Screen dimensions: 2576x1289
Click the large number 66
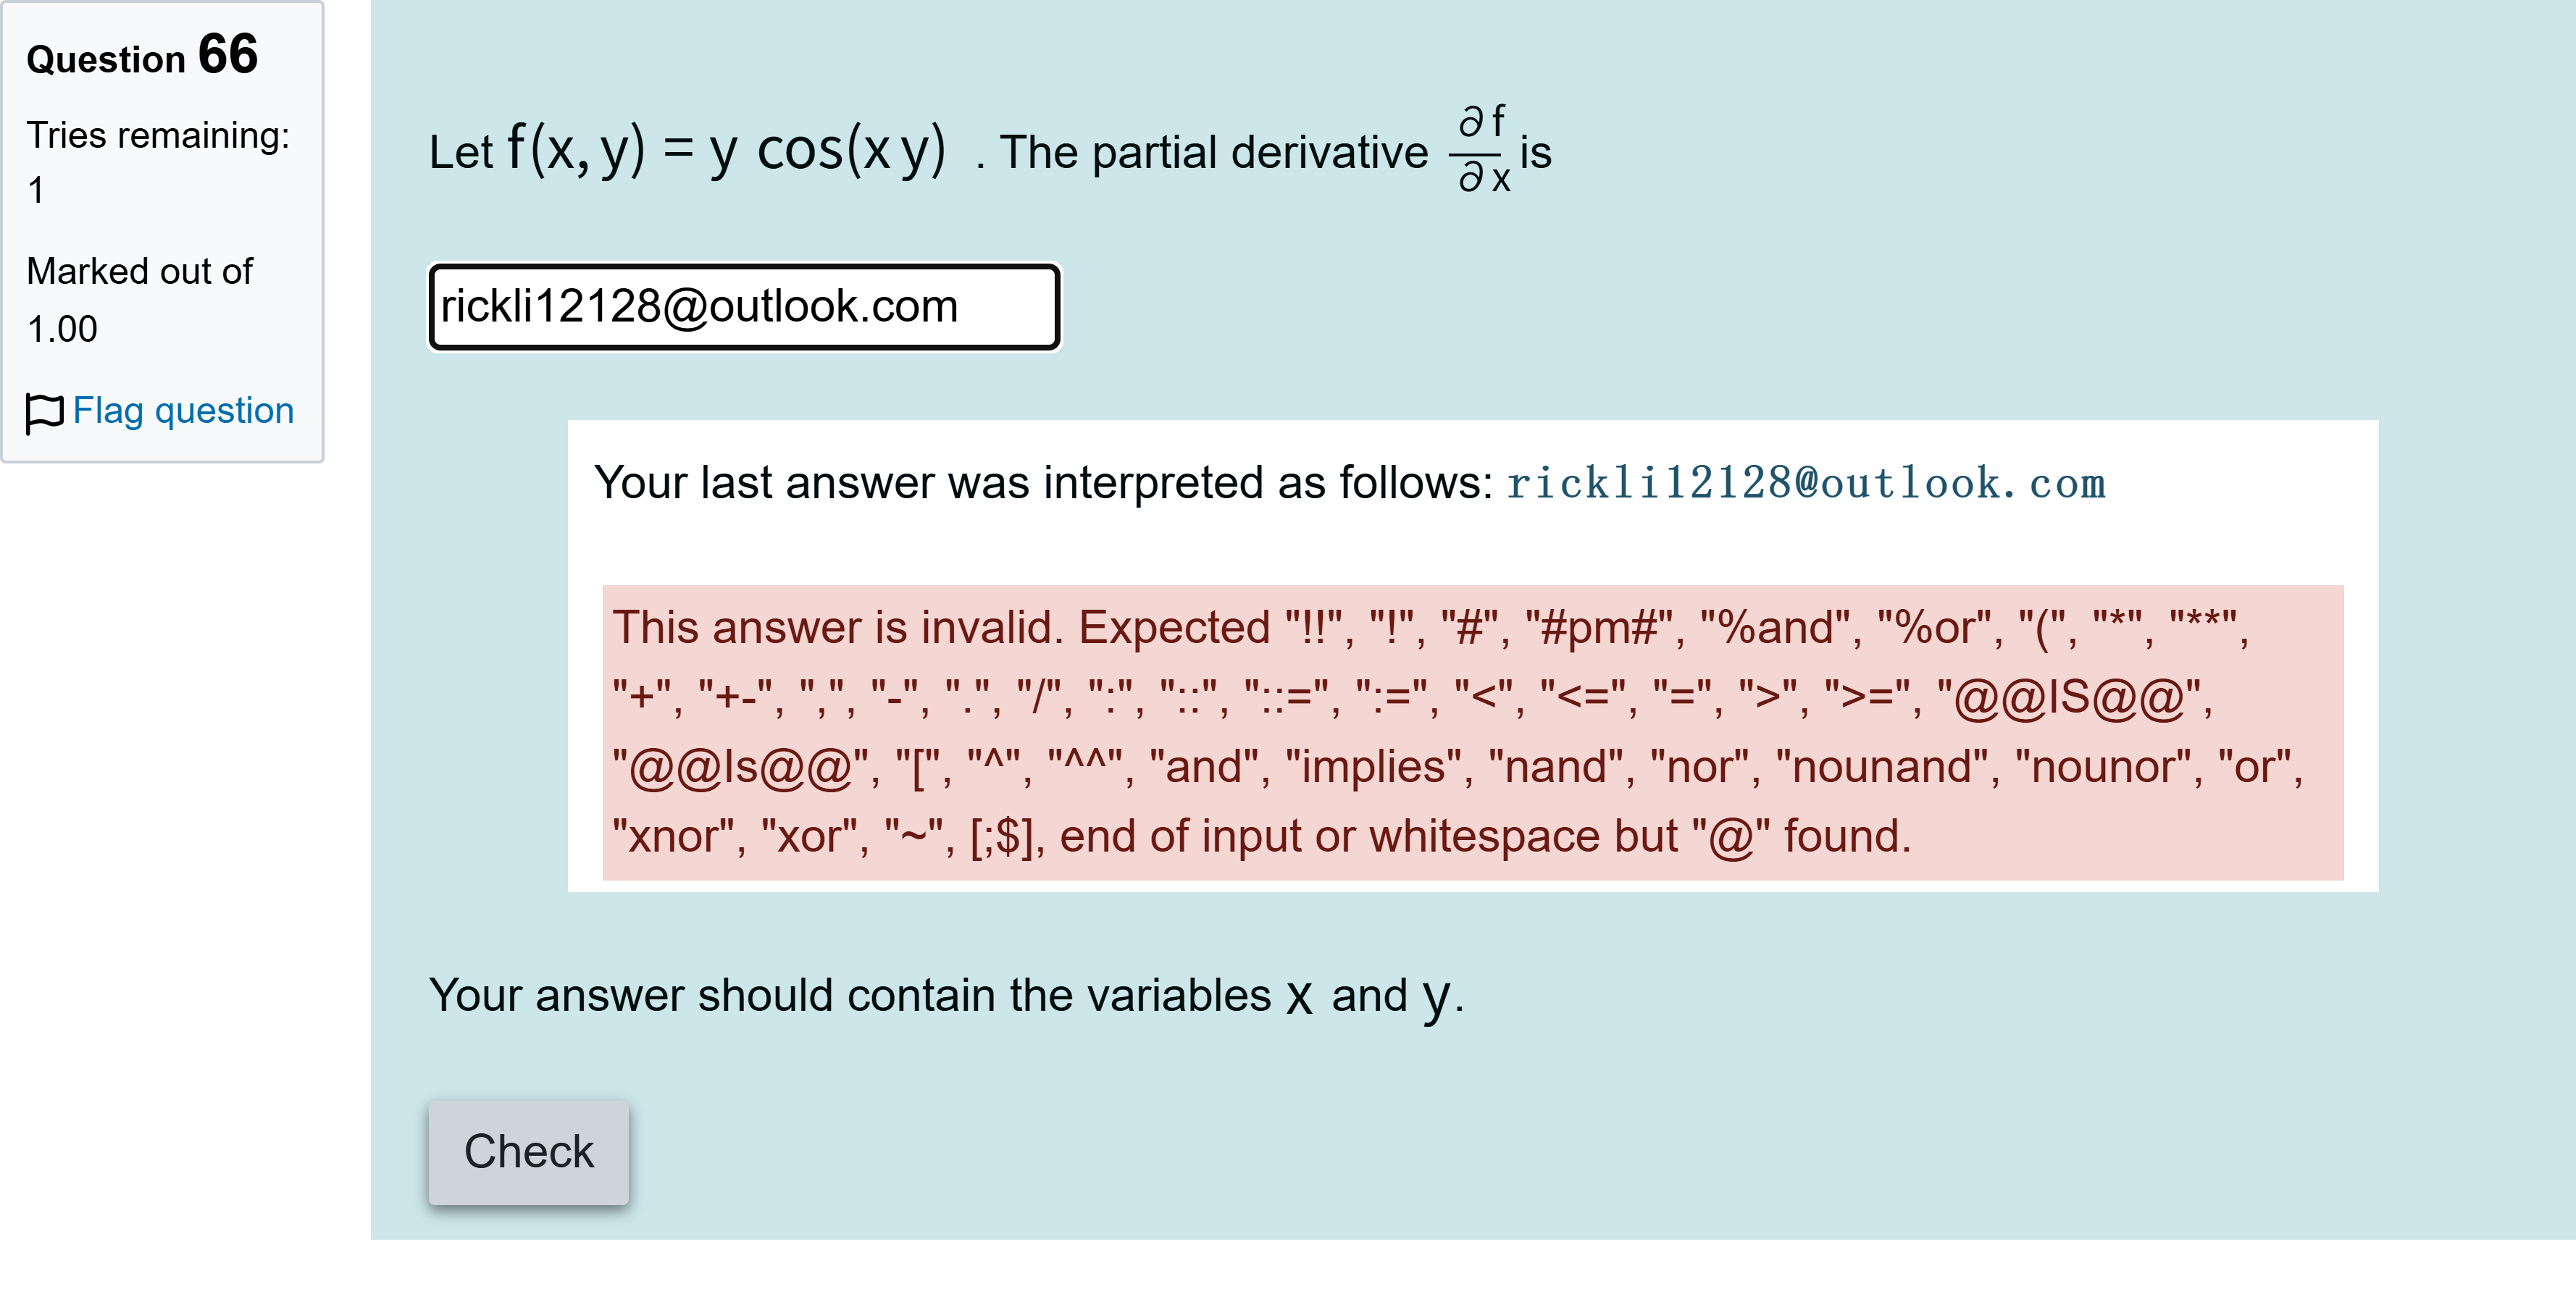pos(228,54)
